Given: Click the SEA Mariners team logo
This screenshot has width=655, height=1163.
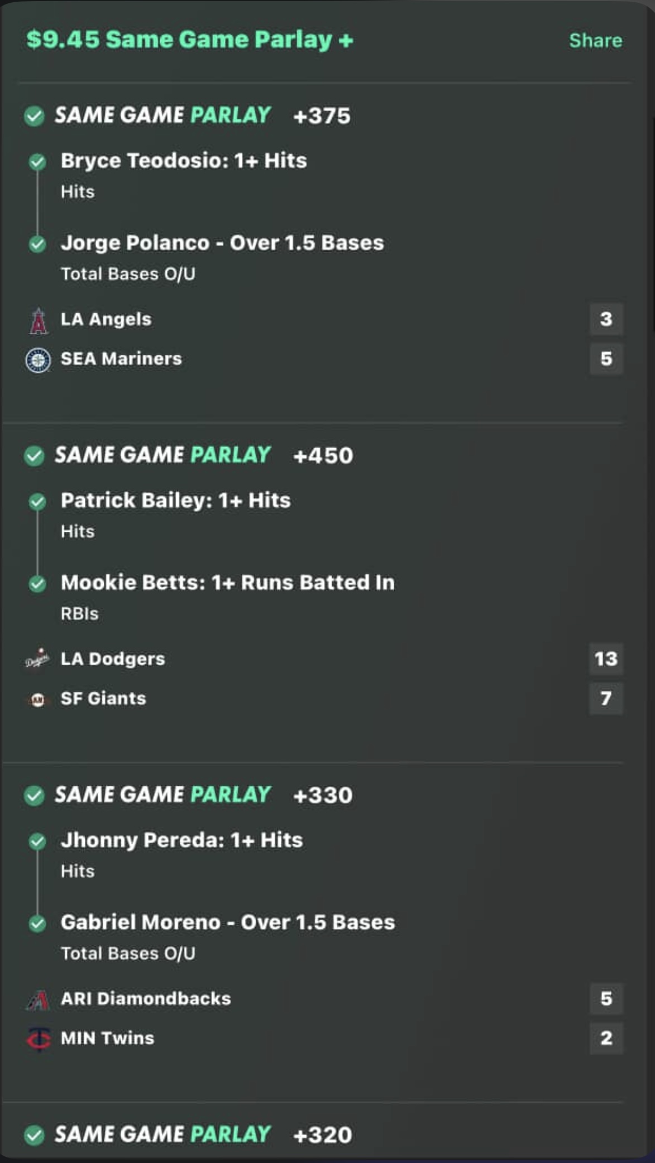Looking at the screenshot, I should pos(38,360).
